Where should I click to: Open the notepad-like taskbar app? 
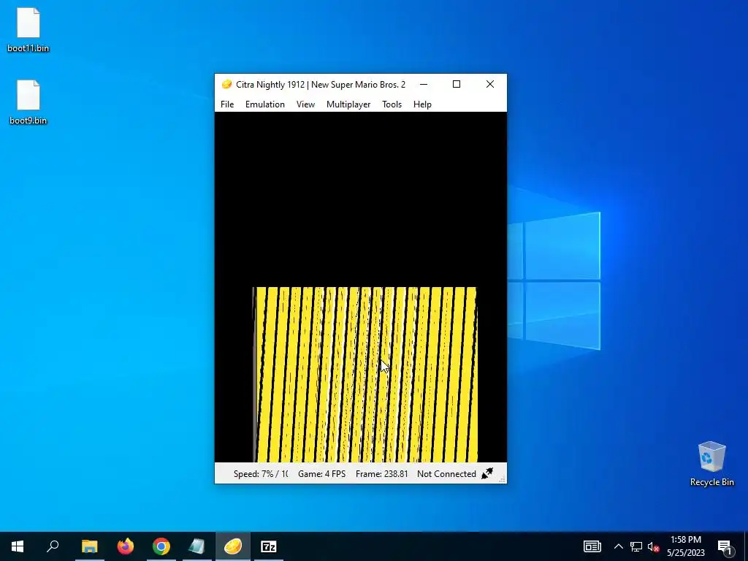pyautogui.click(x=197, y=546)
